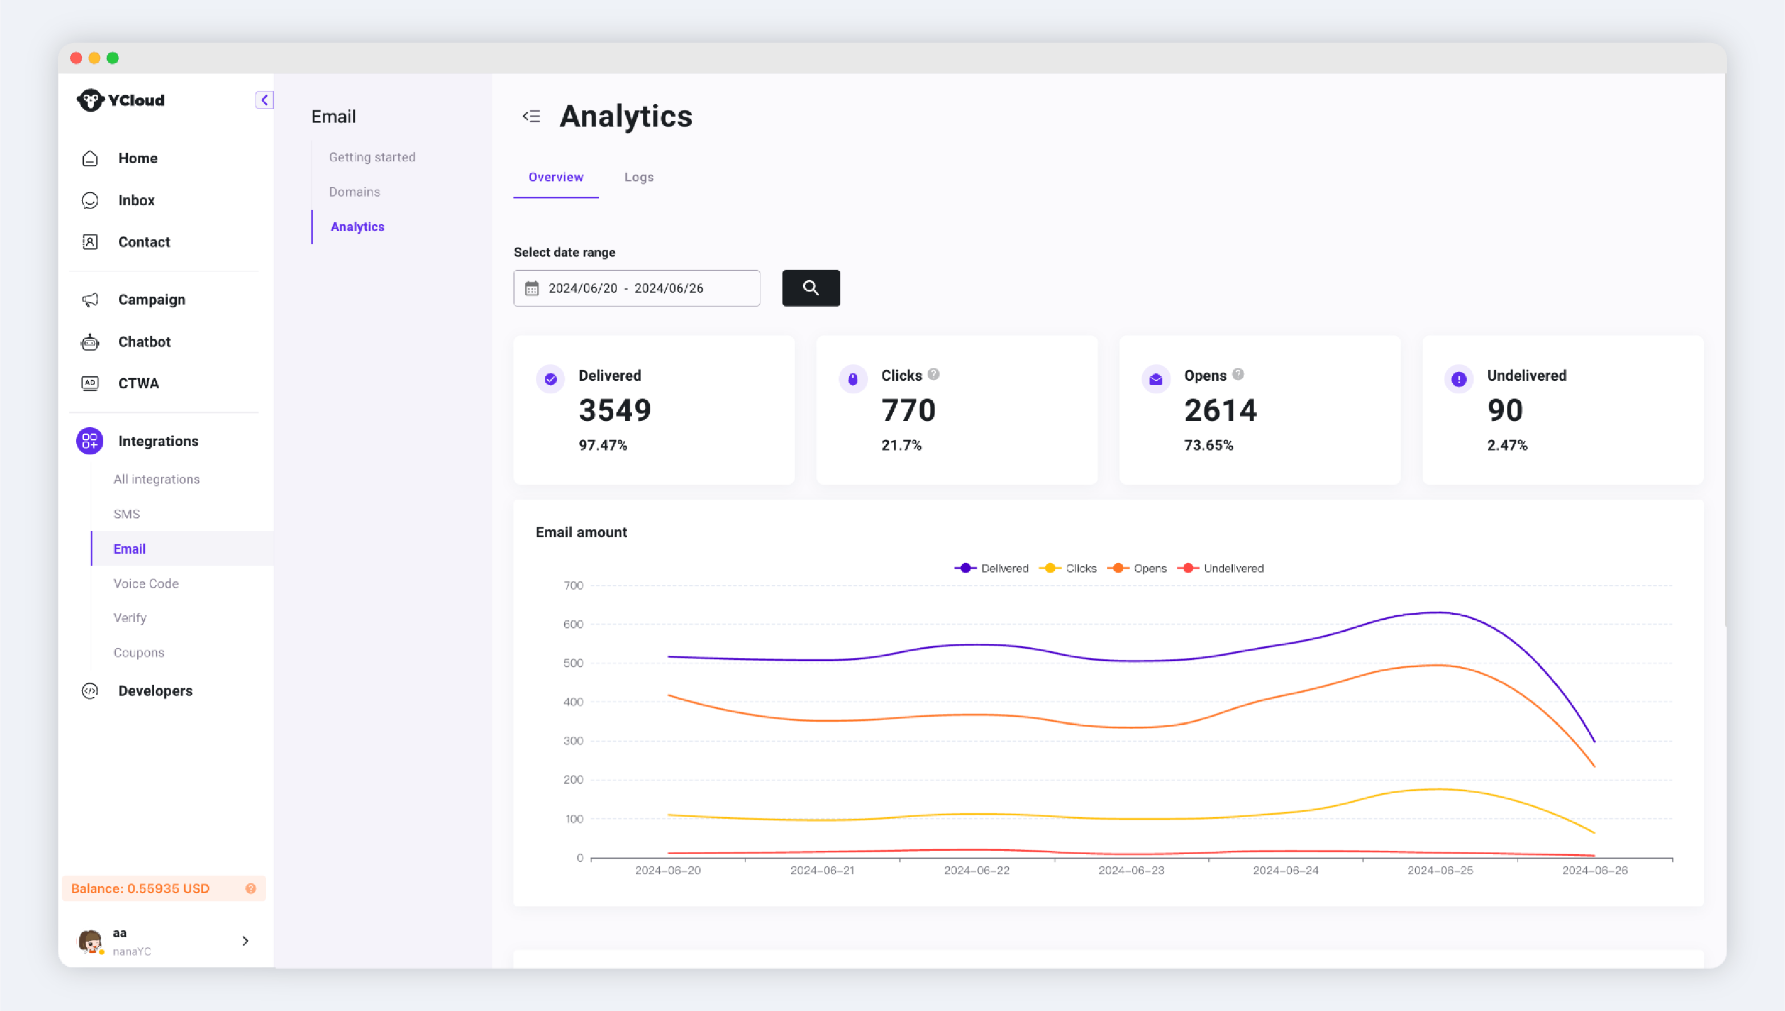The width and height of the screenshot is (1785, 1011).
Task: Open the Chatbot section
Action: coord(144,342)
